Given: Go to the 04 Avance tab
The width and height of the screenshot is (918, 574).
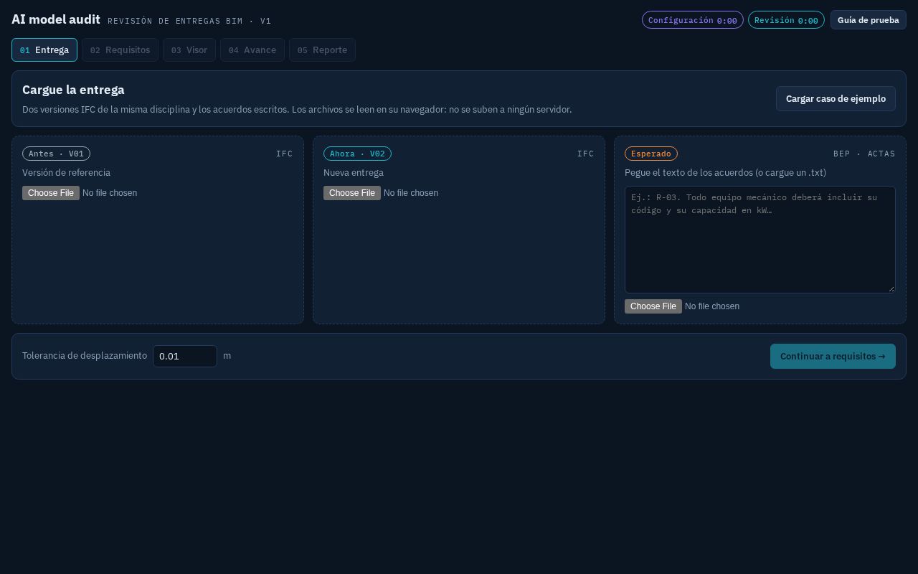Looking at the screenshot, I should tap(252, 50).
